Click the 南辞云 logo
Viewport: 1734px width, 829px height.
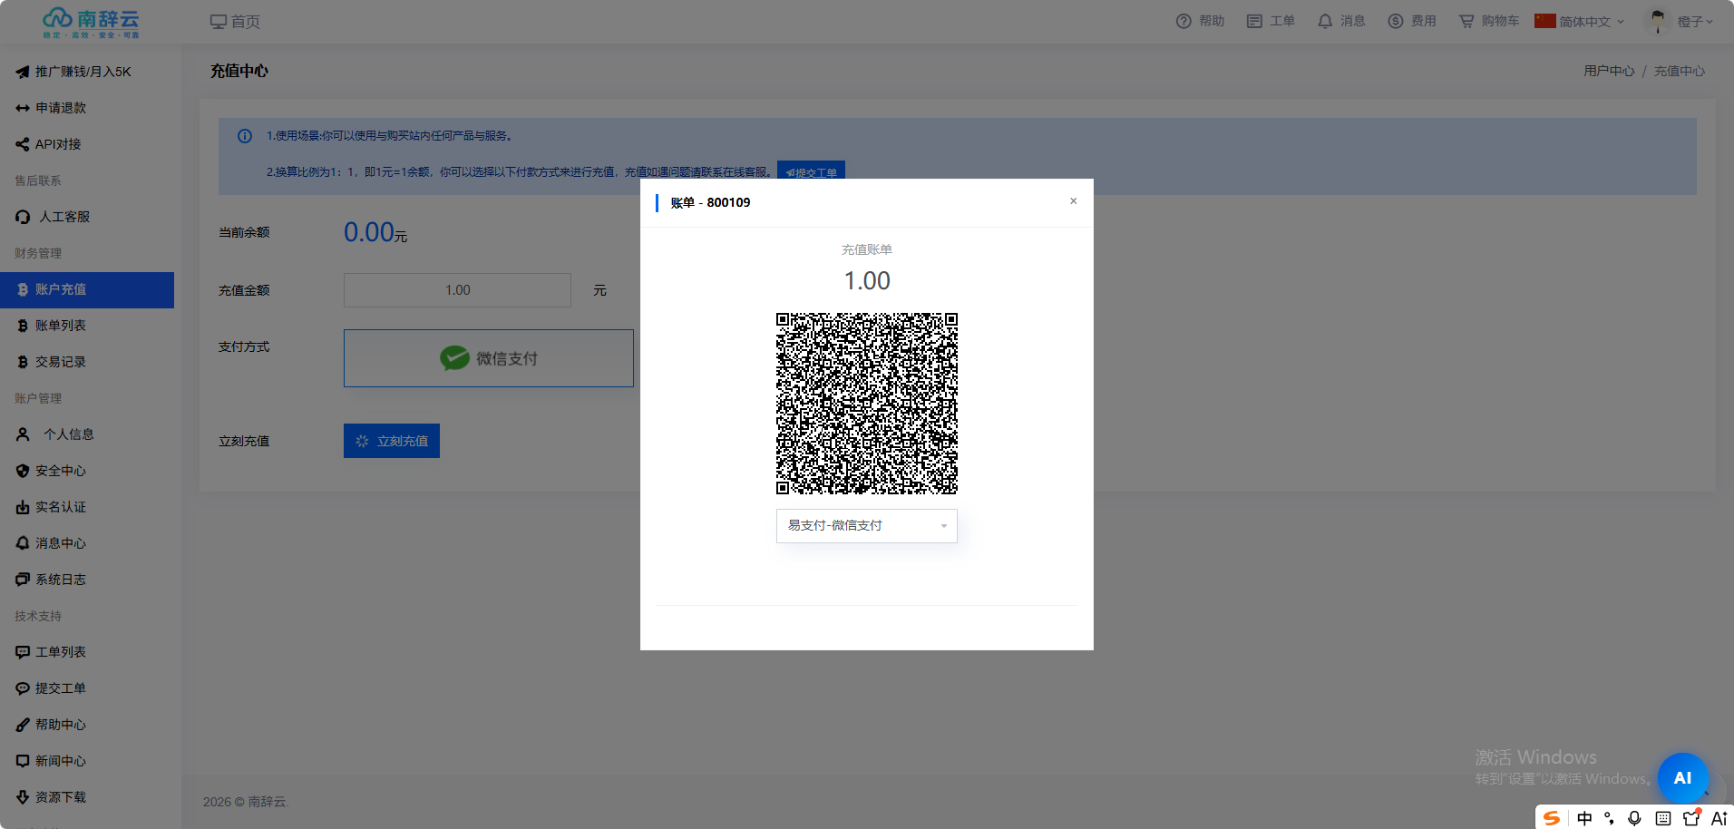pos(91,22)
